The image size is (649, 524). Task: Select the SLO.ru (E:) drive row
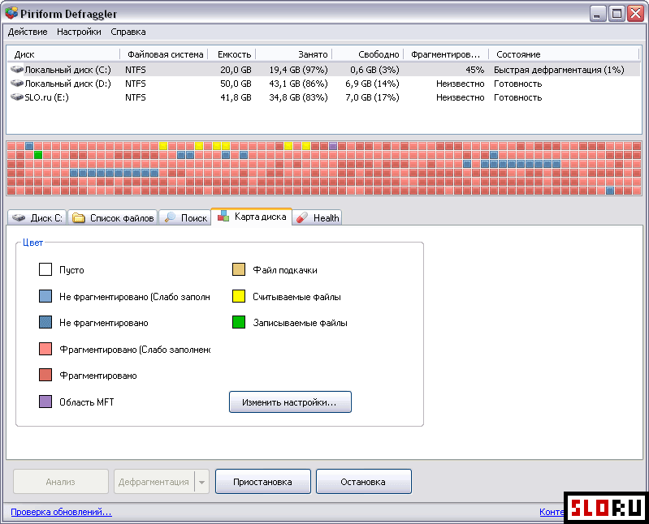pos(323,97)
